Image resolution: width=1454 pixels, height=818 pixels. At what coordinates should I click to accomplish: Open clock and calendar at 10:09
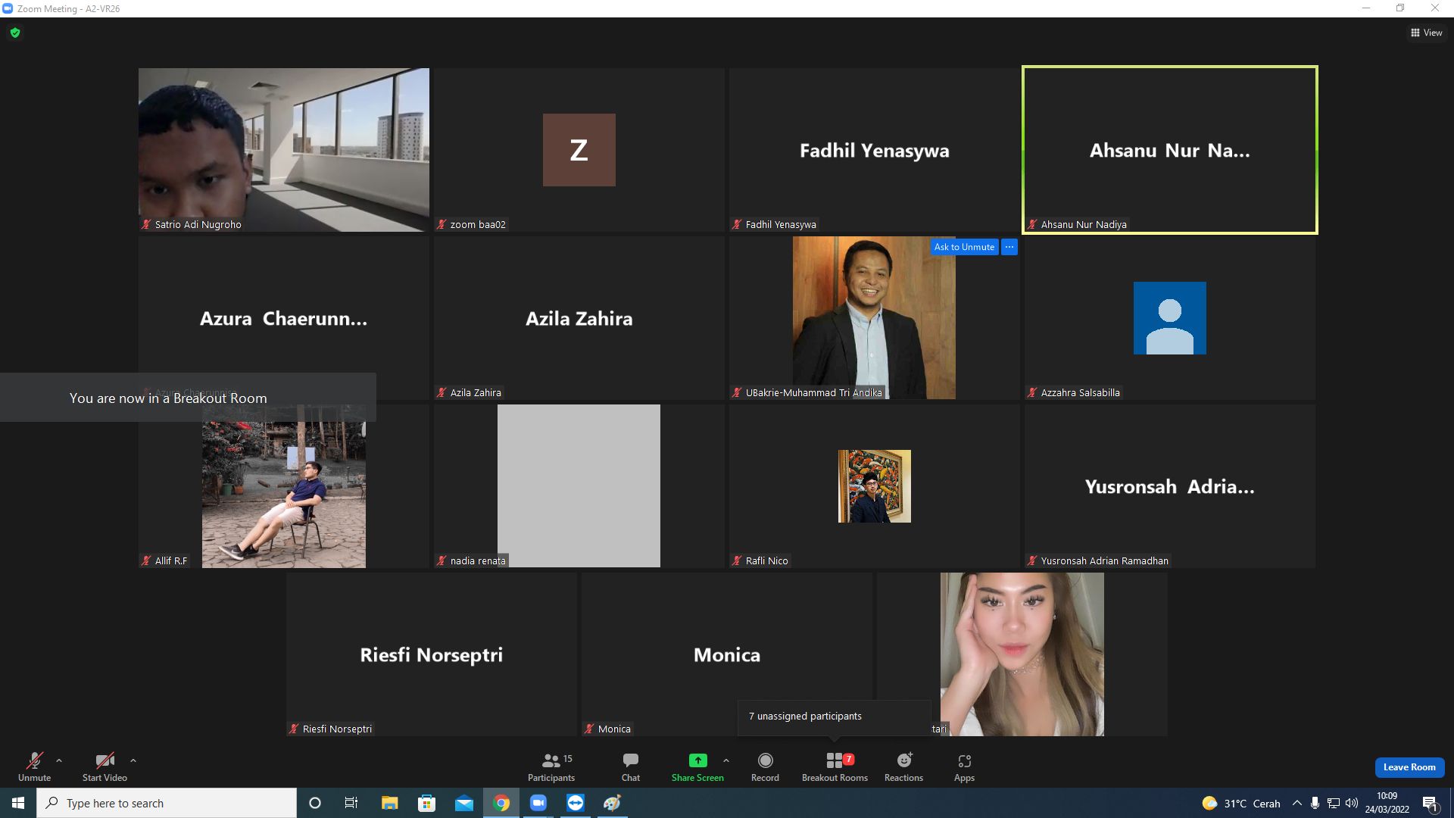coord(1387,803)
